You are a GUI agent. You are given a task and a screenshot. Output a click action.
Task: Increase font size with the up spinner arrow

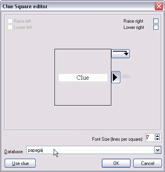coord(157,136)
